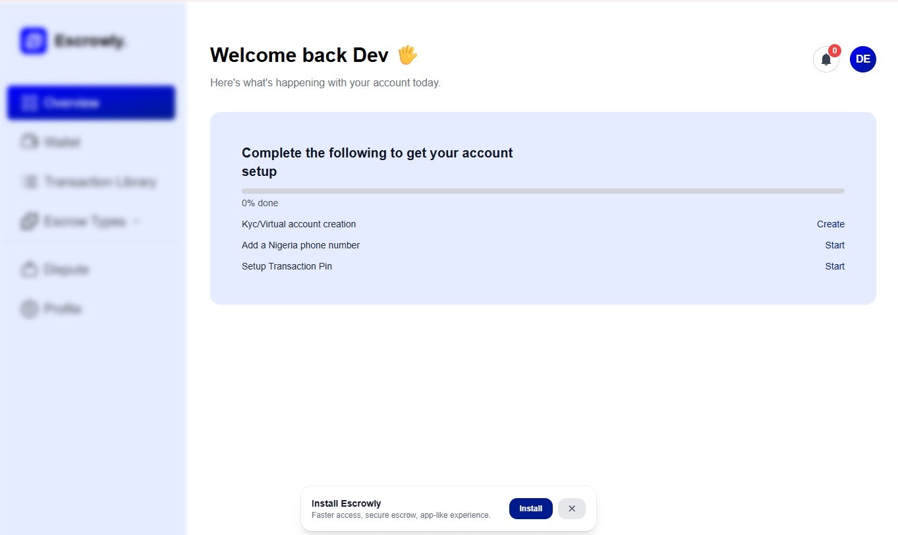Click the red notification count badge

834,49
